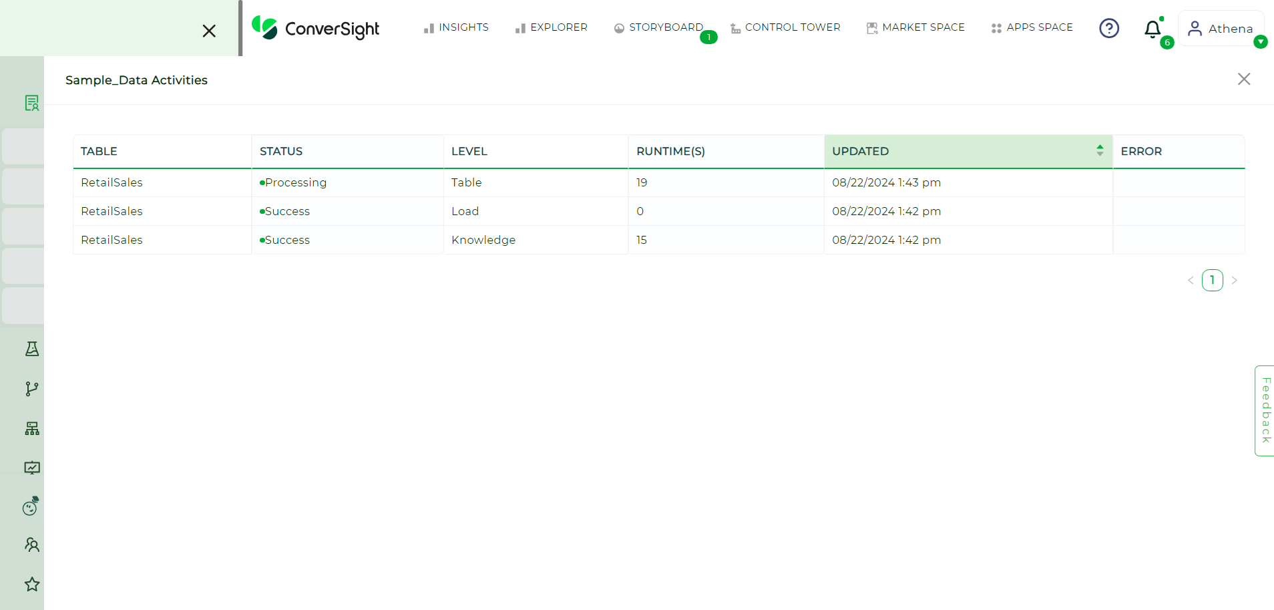Expand the green arrow under Athena
Screen dimensions: 1274x610
tap(1261, 42)
